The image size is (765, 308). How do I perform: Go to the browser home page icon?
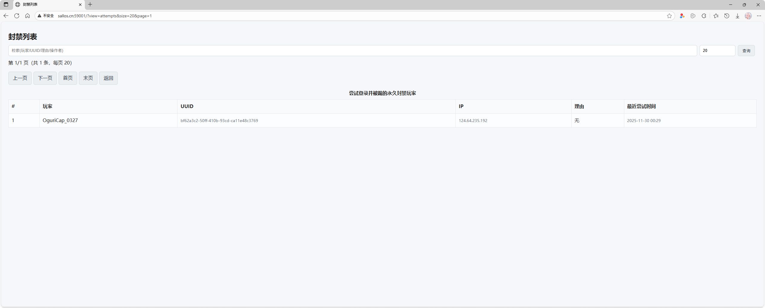27,16
